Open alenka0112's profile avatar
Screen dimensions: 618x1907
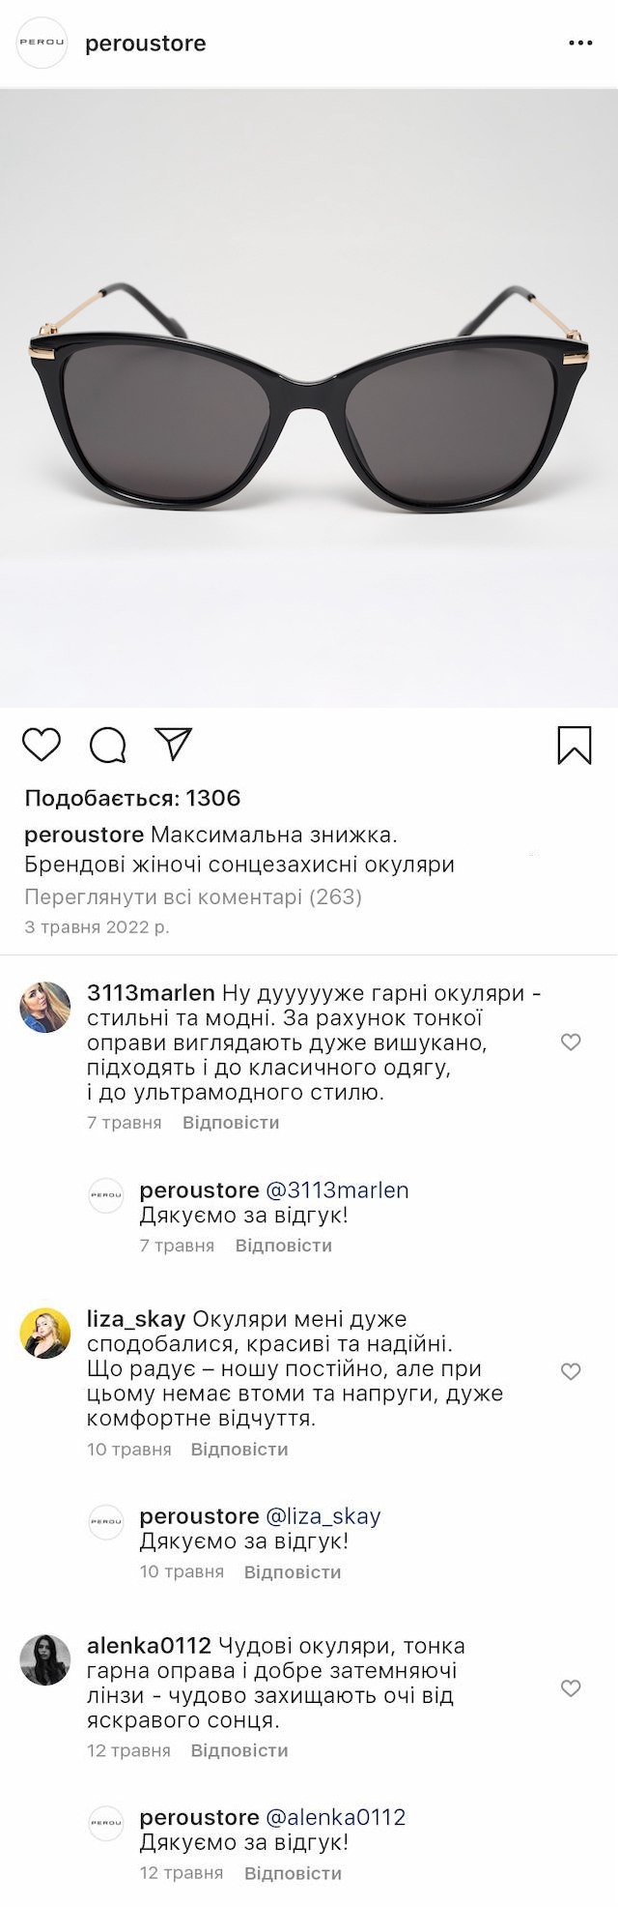coord(45,1659)
